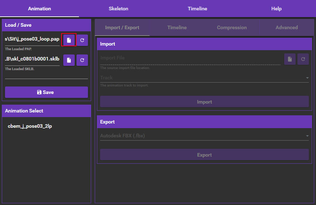316x205 pixels.
Task: Switch to the Advanced sub-tab
Action: coord(286,27)
